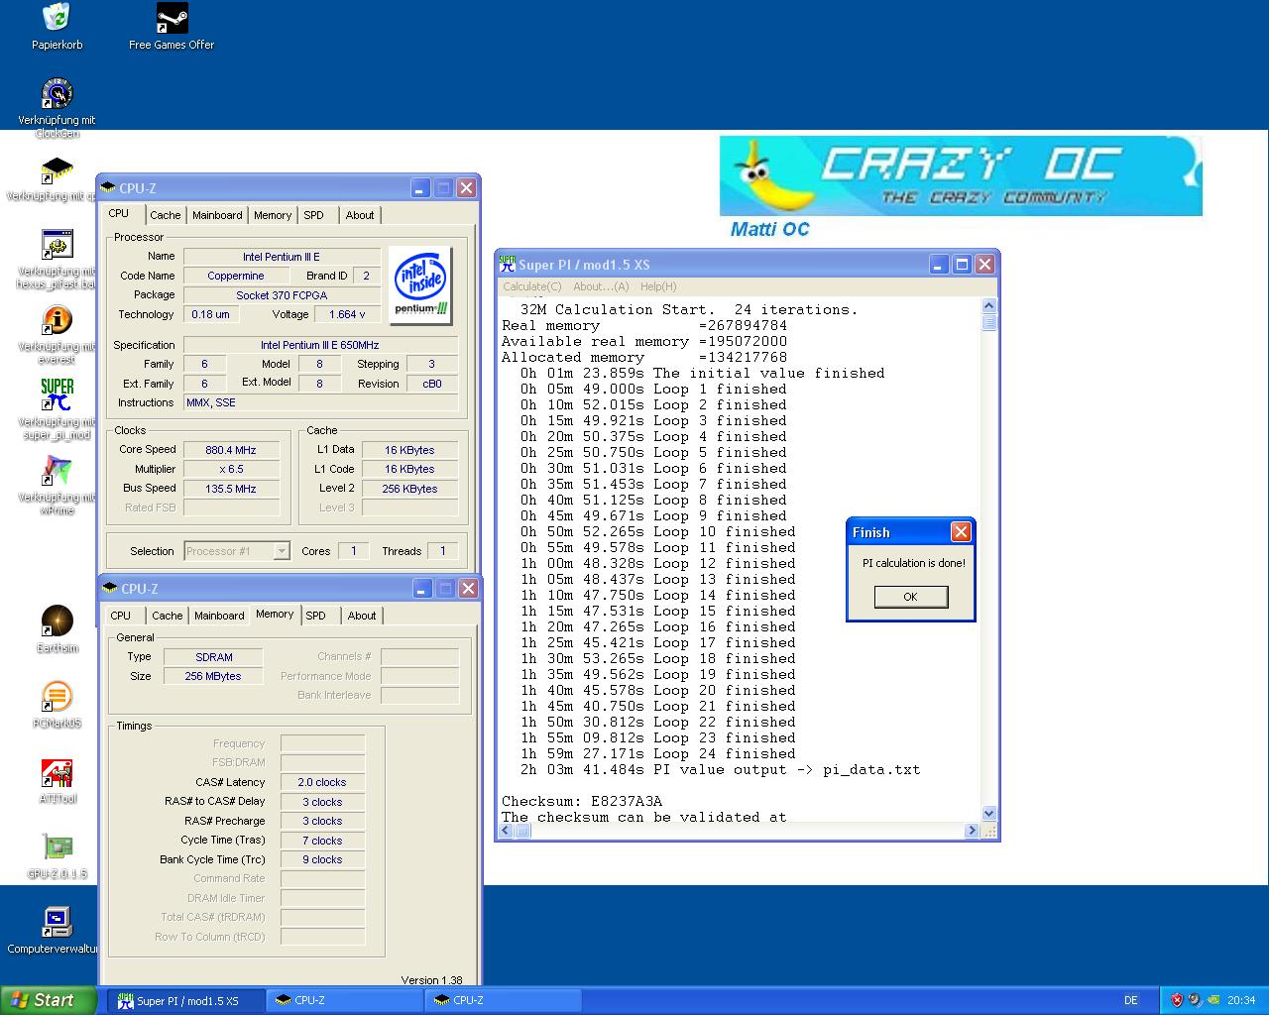Image resolution: width=1269 pixels, height=1015 pixels.
Task: Switch to Mainboard tab in upper CPU-Z
Action: click(217, 215)
